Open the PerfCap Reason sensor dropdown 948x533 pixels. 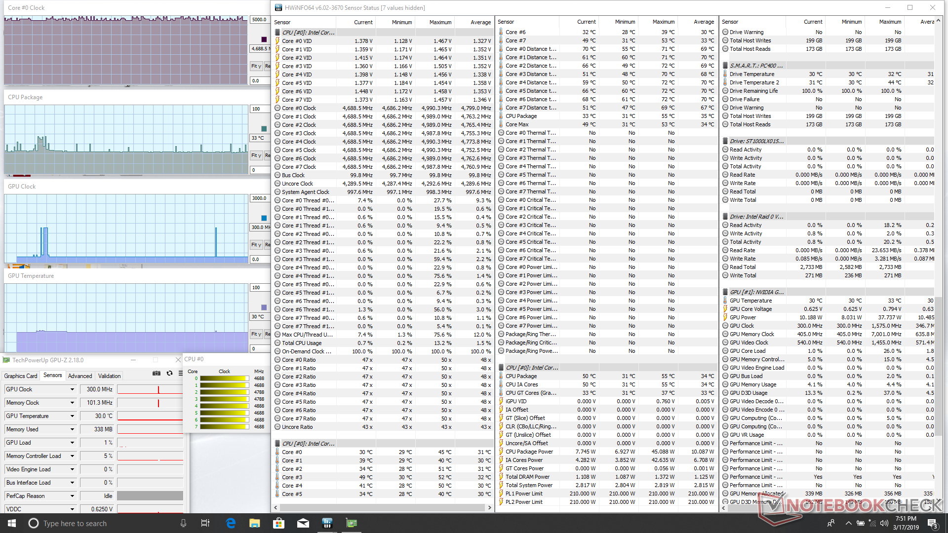72,496
